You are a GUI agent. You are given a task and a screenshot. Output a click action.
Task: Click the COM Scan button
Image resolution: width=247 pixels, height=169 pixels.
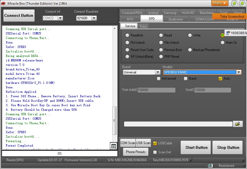tap(128, 143)
